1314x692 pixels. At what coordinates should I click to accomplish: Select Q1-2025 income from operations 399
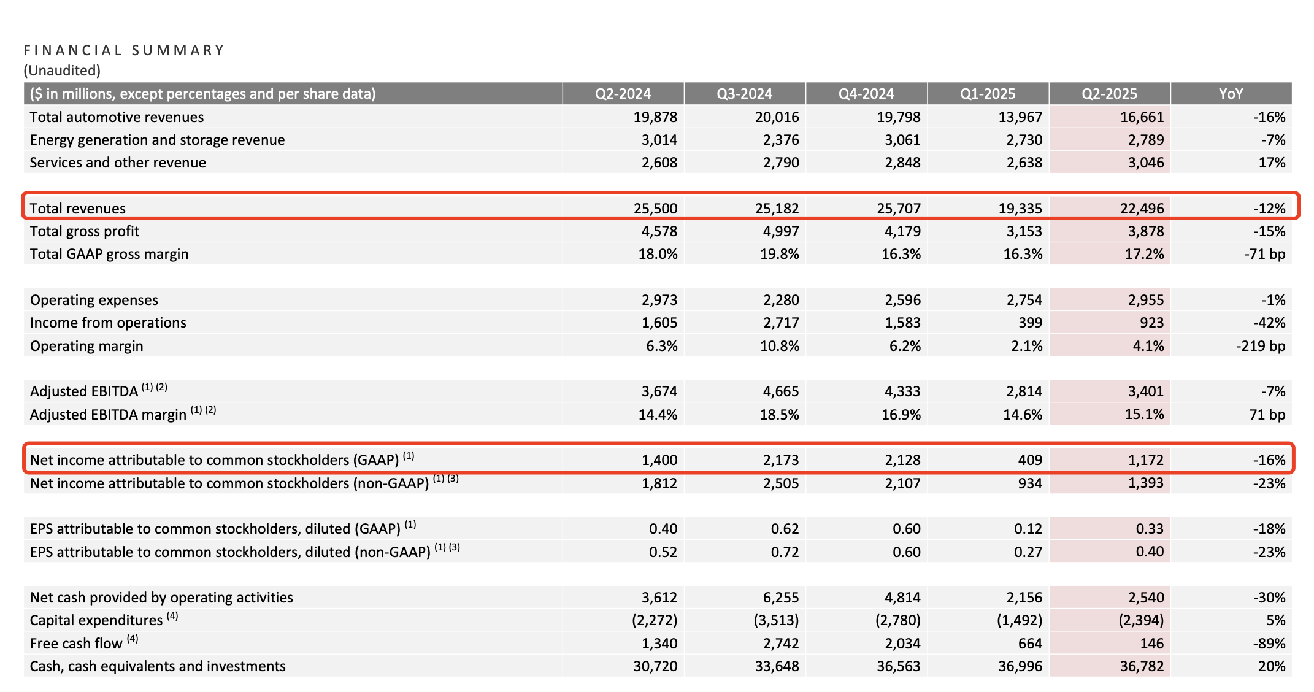click(x=1029, y=323)
